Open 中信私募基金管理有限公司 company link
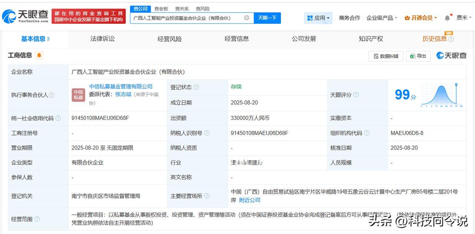 121,87
